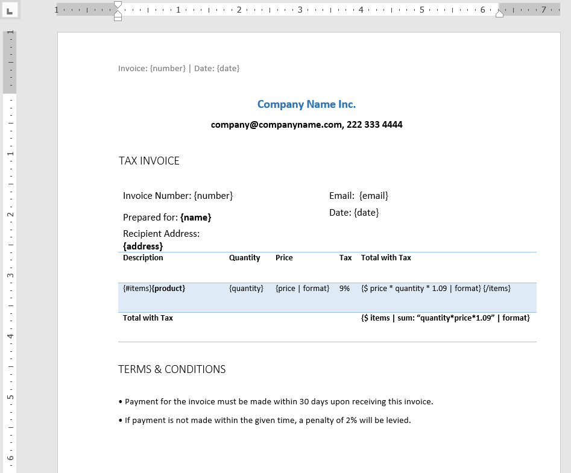Viewport: 571px width, 473px height.
Task: Click the '{$ price * quantity * 1.09' cell
Action: pyautogui.click(x=435, y=289)
